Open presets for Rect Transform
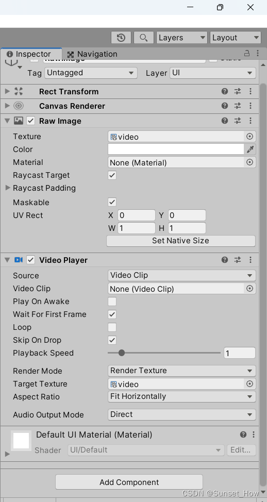The width and height of the screenshot is (267, 502). tap(238, 92)
